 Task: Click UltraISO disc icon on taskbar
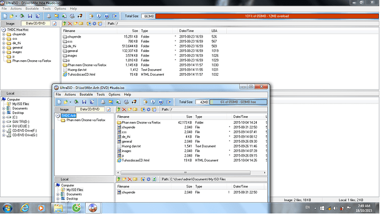pos(93,208)
